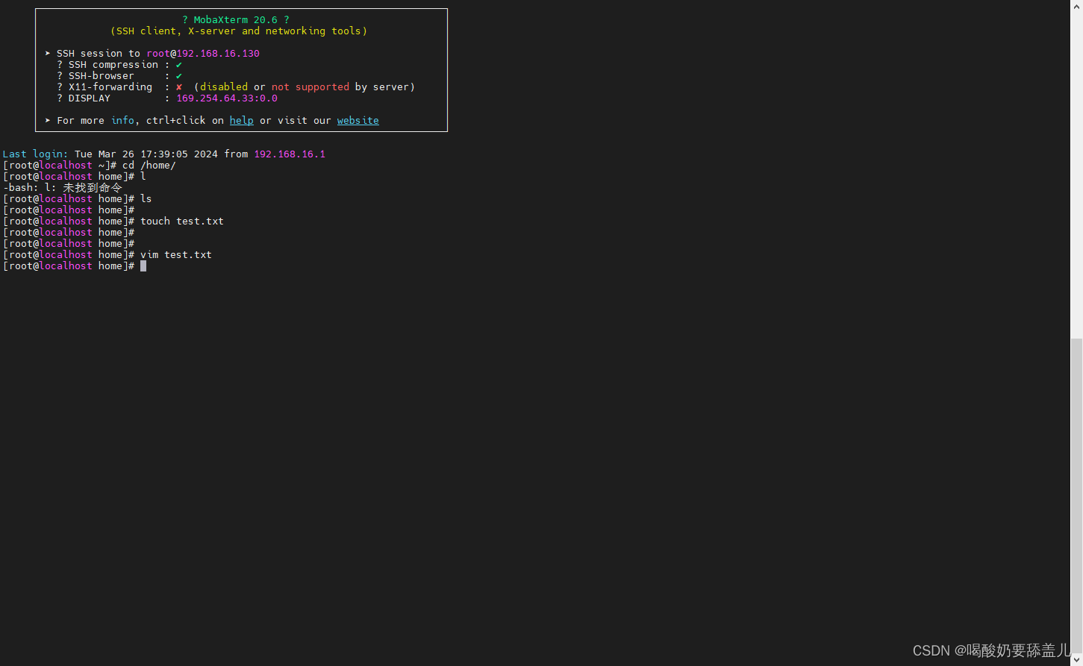This screenshot has height=666, width=1083.
Task: Click the 'X11-forwarding' line
Action: pos(236,87)
